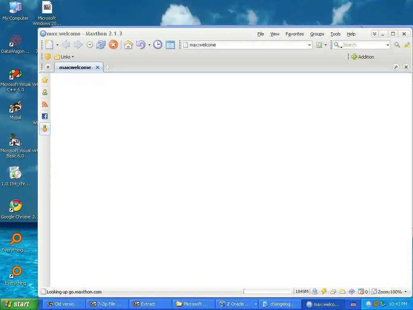
Task: Open the New Page dropdown arrow
Action: (57, 45)
